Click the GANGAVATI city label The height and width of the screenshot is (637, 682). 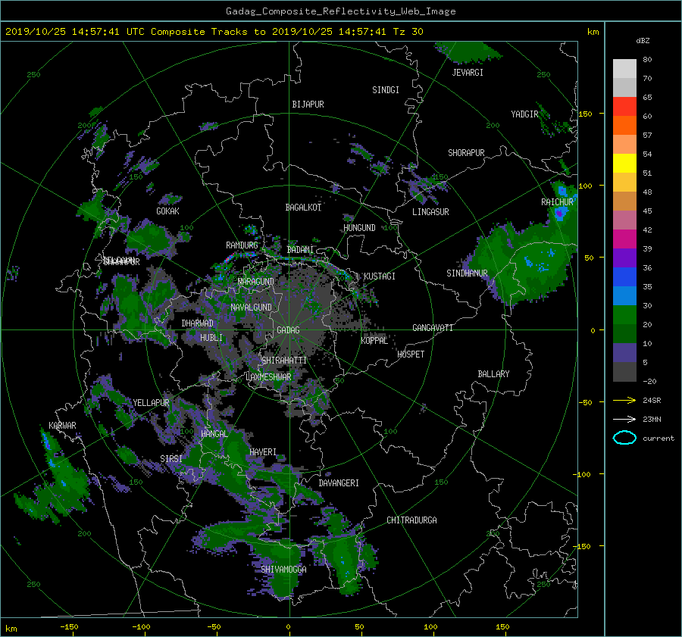tap(433, 328)
